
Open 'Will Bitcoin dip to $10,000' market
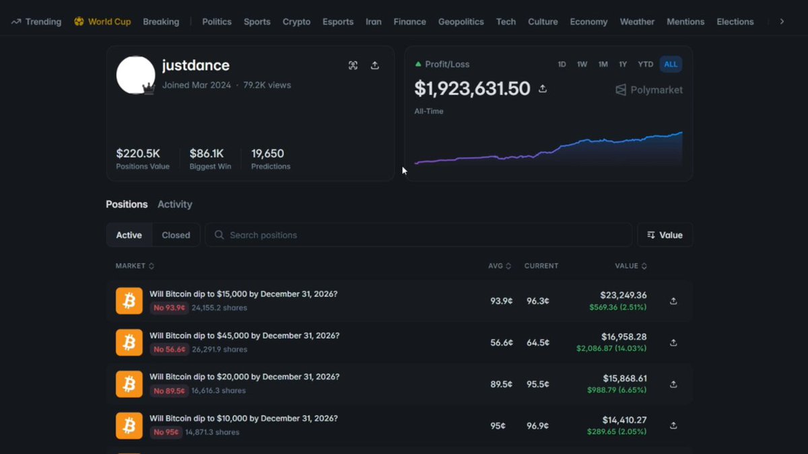click(x=244, y=418)
